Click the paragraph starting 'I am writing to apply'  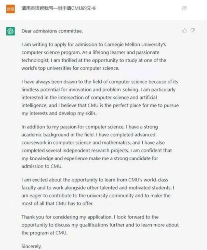(94, 56)
